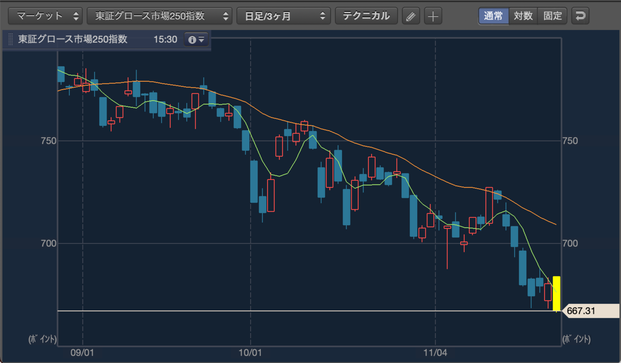The height and width of the screenshot is (363, 621).
Task: Open the 東証グロース市場250指数 index selector
Action: coord(159,16)
